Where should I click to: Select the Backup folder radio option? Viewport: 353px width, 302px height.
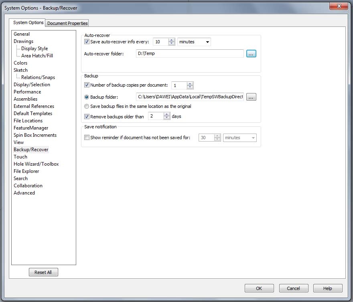pyautogui.click(x=87, y=97)
